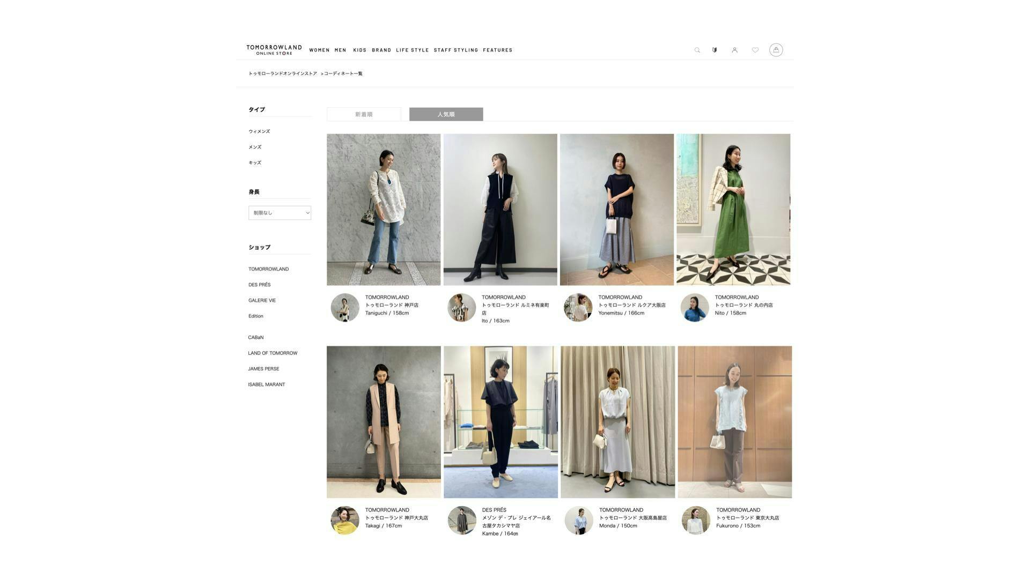
Task: Expand the 身長 height dropdown
Action: tap(279, 213)
